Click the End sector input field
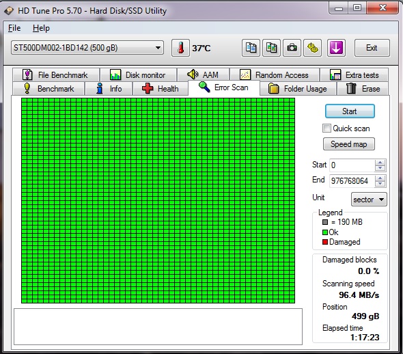Screen dimensions: 403x354 352,180
